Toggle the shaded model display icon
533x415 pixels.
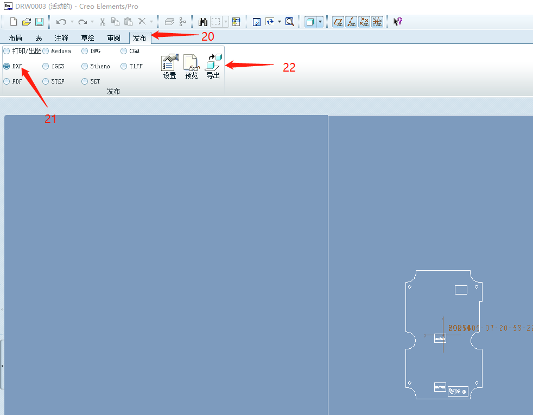310,22
